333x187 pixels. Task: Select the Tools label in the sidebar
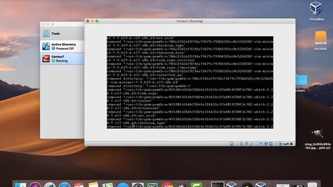point(56,33)
